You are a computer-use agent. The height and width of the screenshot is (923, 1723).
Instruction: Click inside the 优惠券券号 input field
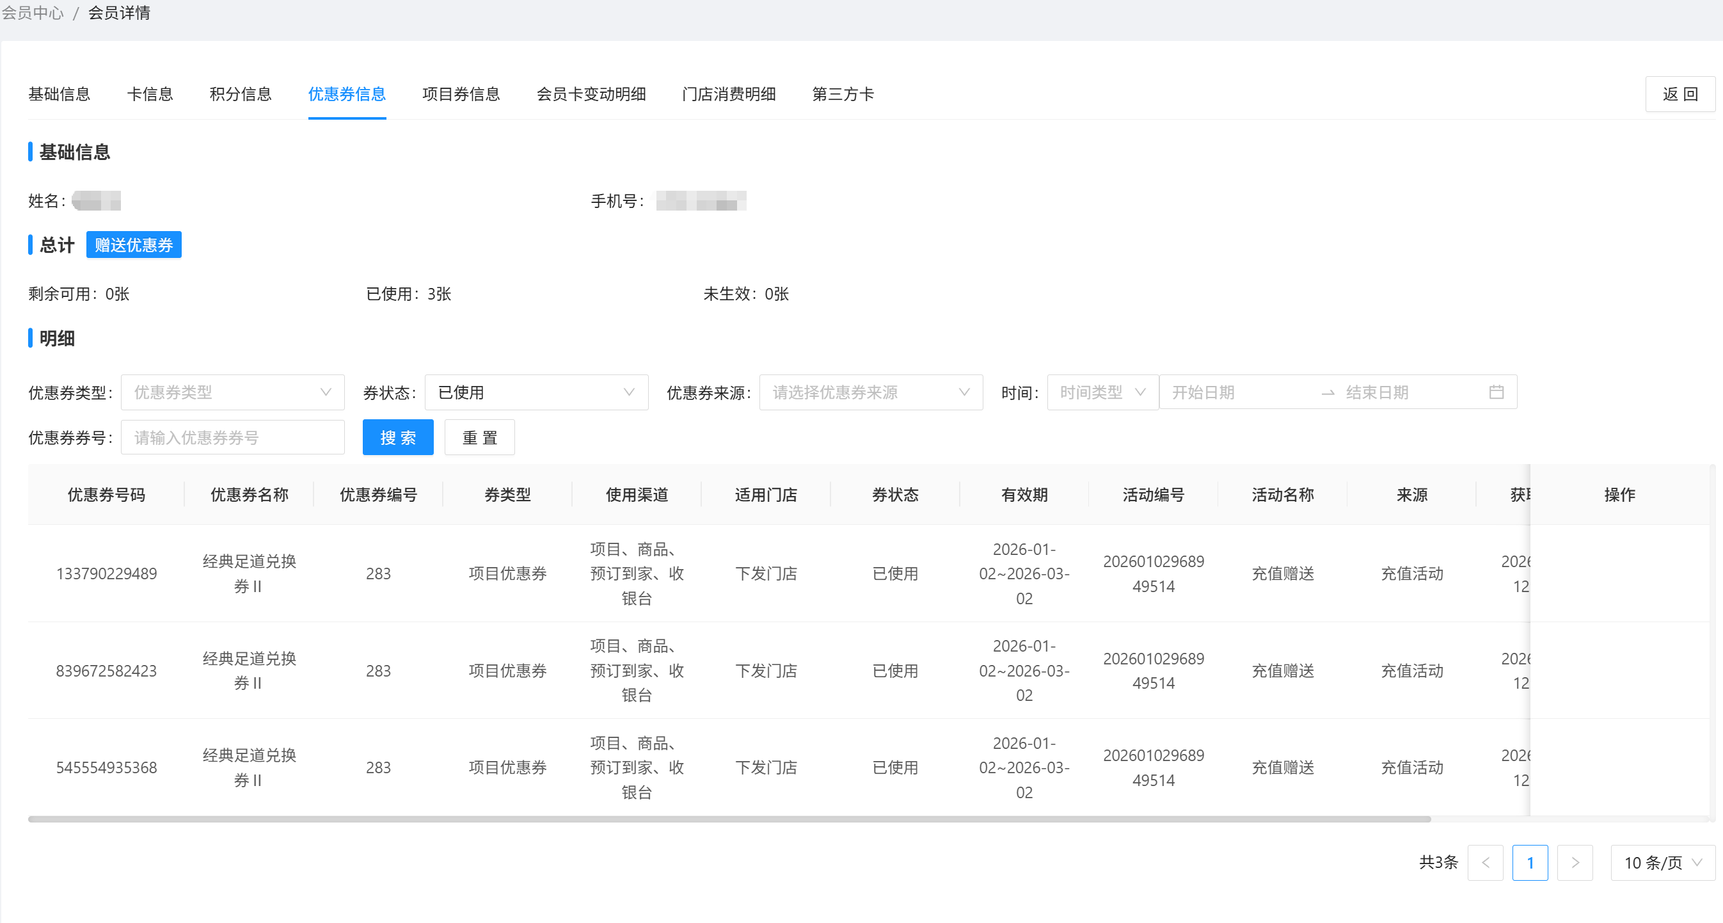tap(232, 437)
